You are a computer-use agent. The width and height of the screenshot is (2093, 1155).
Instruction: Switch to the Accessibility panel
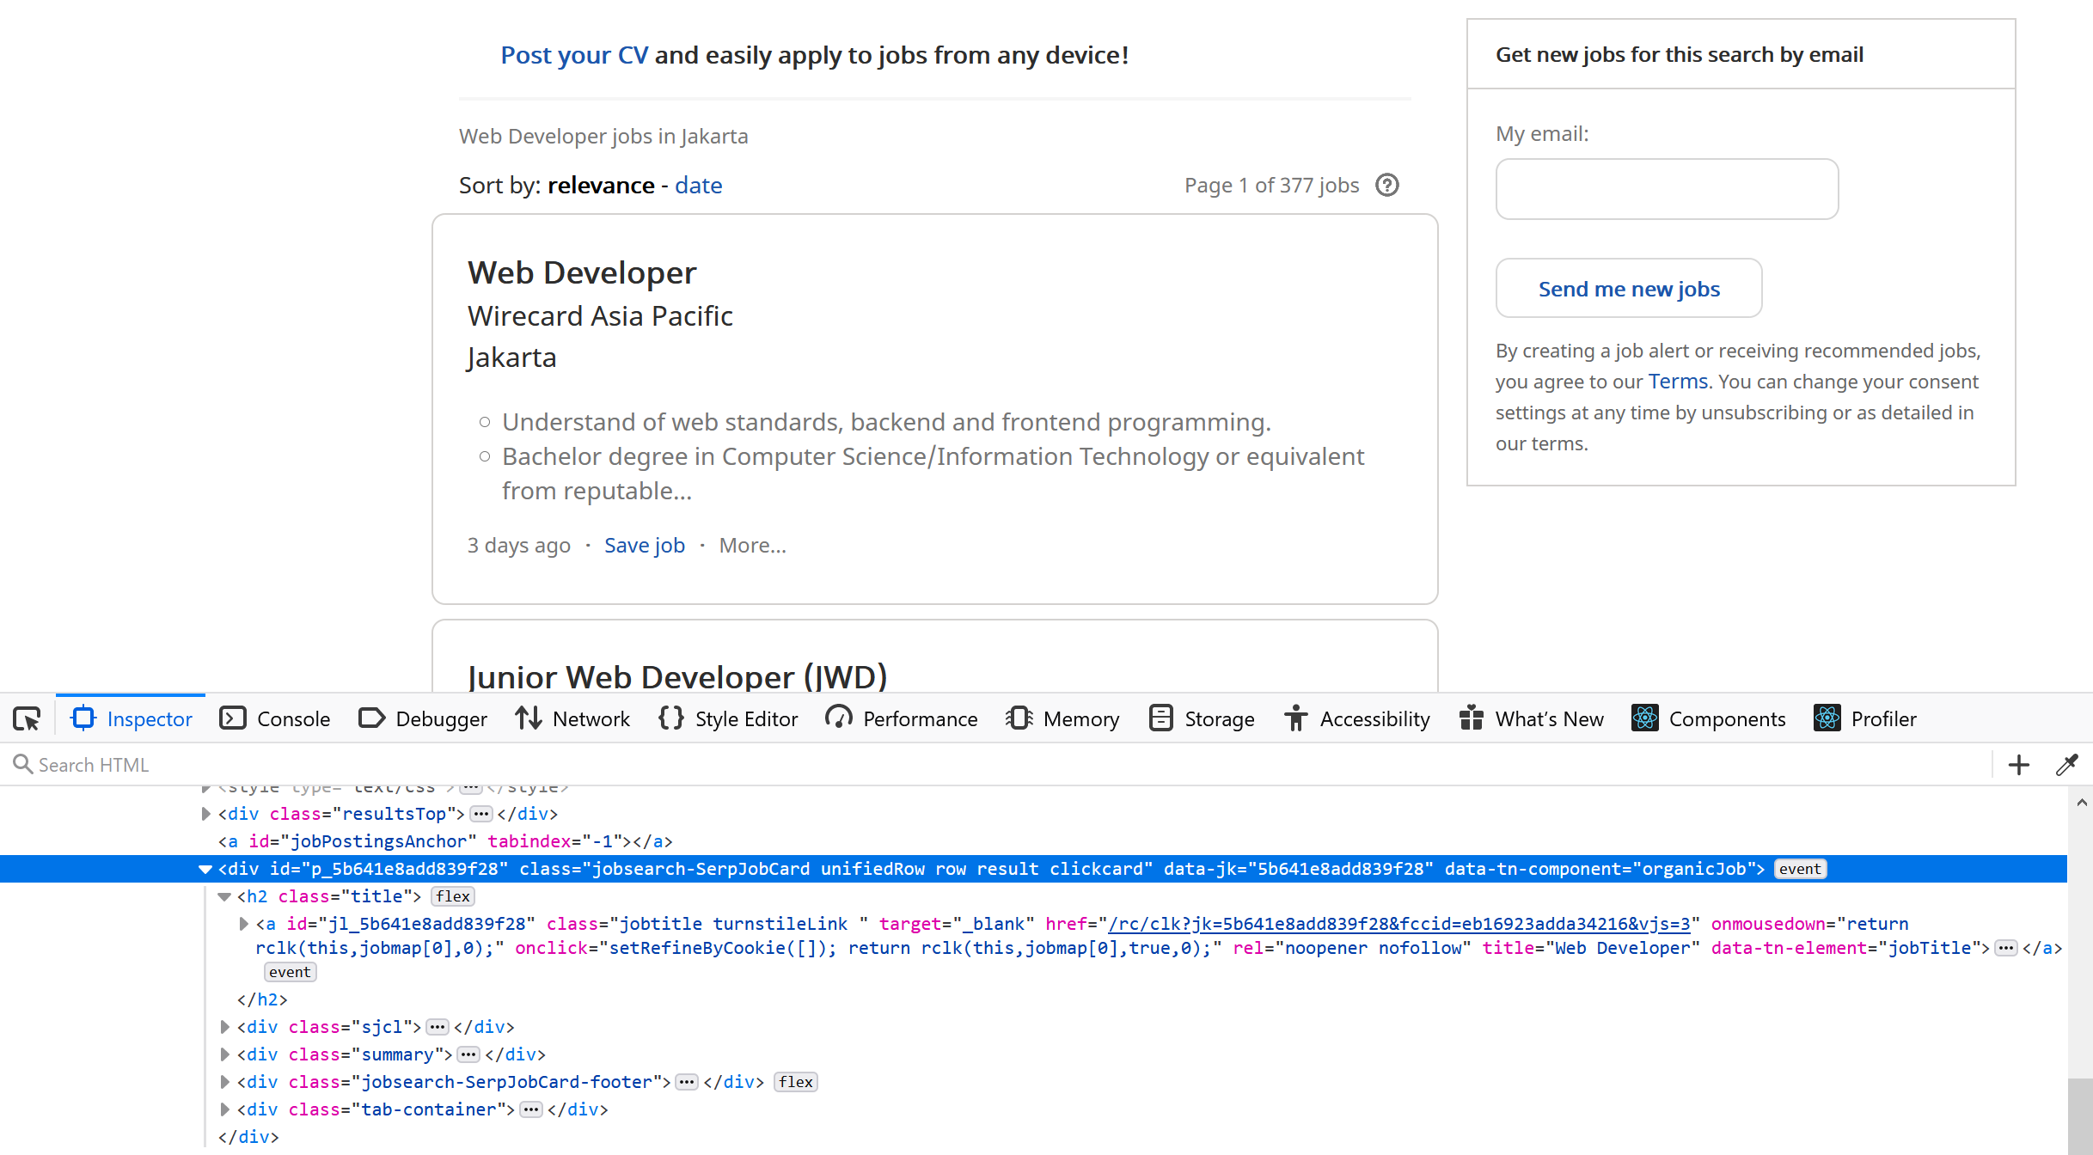[1356, 718]
